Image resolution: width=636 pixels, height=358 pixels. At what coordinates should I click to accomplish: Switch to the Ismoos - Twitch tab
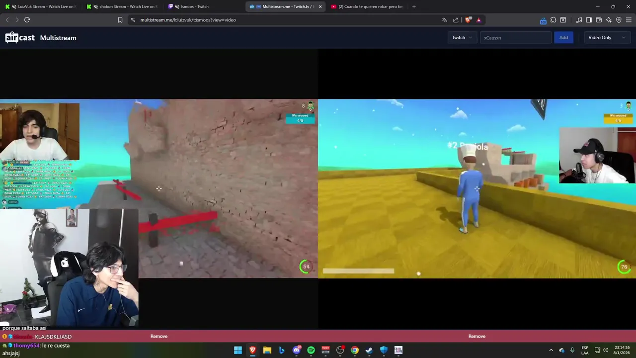204,6
